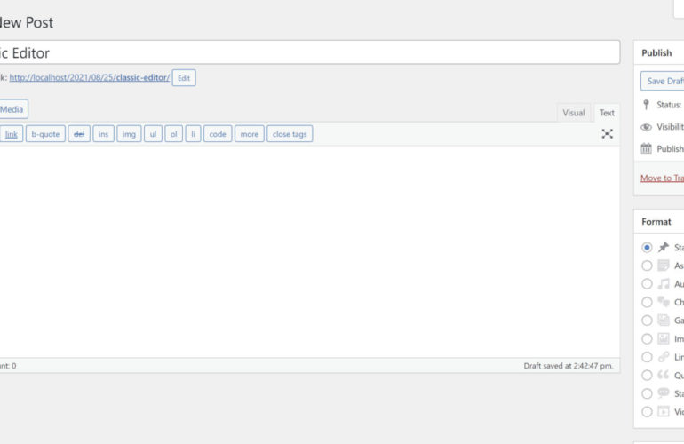This screenshot has height=444, width=684.
Task: Select the Image format radio button
Action: tap(647, 338)
